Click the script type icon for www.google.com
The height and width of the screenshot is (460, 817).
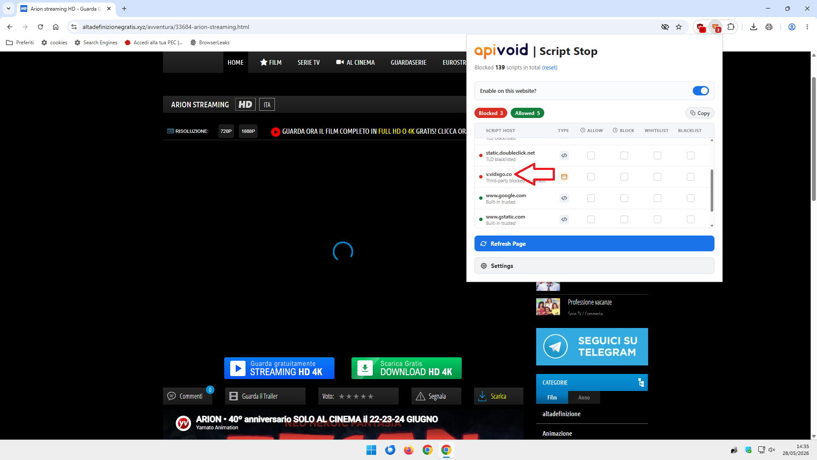click(564, 198)
